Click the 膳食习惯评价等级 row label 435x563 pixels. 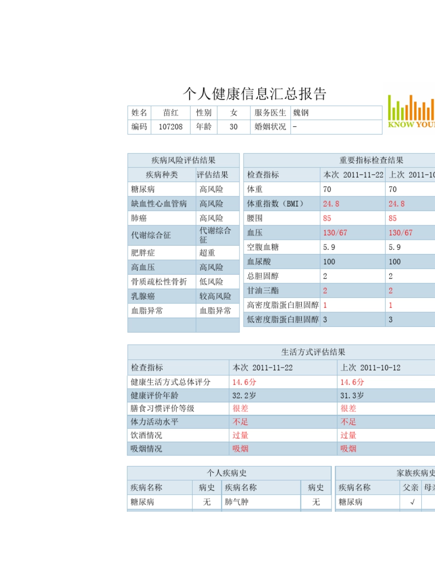[163, 409]
